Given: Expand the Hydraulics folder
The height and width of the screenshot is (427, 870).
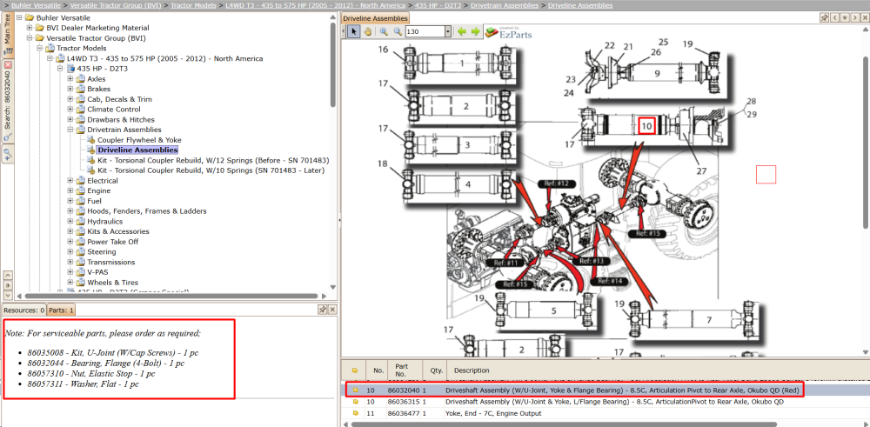Looking at the screenshot, I should [70, 221].
